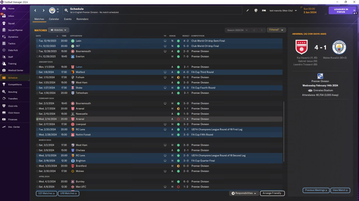Click the pencil edit icon
Viewport: 359px width, 201px height.
tap(248, 11)
